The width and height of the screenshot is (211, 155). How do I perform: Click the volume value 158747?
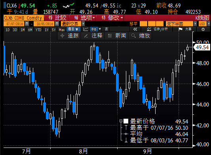click(51, 12)
